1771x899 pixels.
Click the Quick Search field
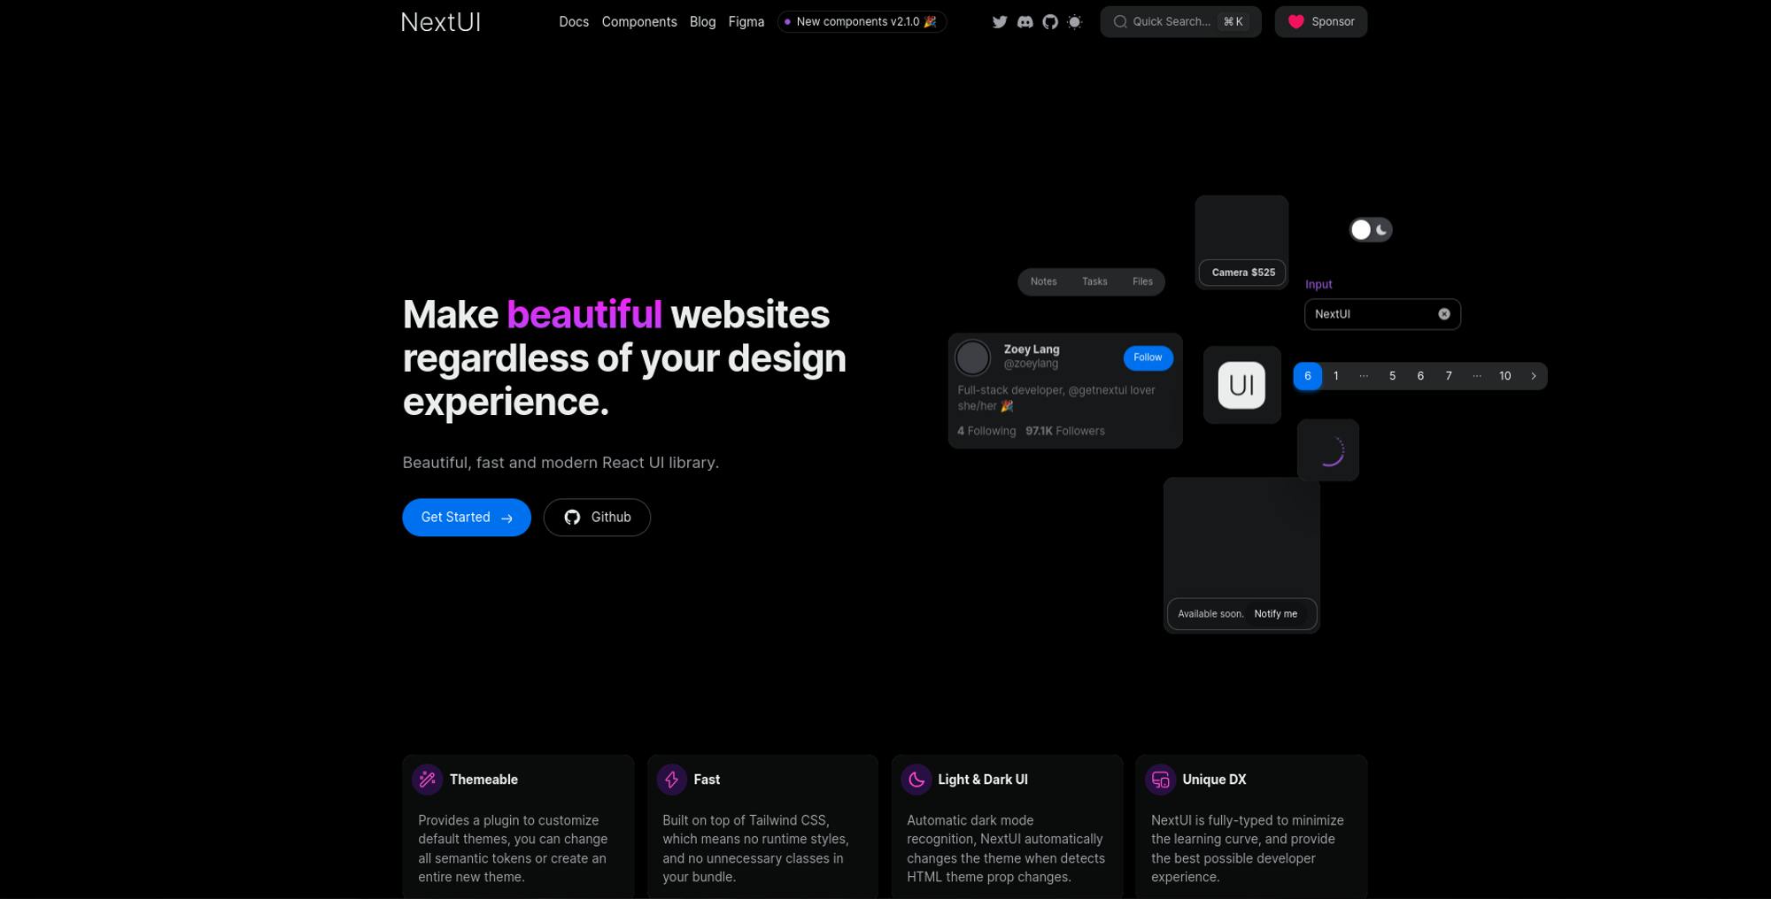click(1180, 22)
